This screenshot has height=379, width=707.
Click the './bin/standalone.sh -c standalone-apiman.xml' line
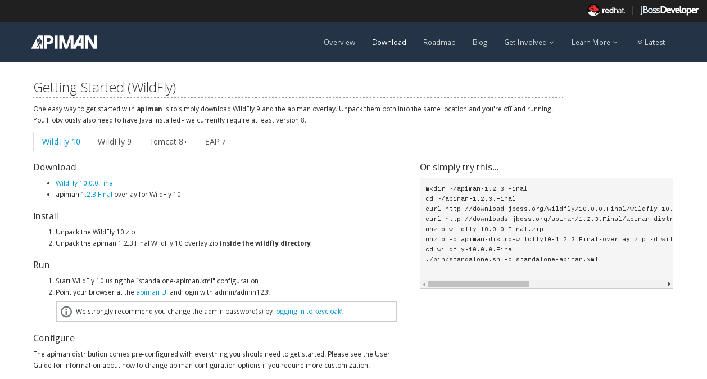512,260
